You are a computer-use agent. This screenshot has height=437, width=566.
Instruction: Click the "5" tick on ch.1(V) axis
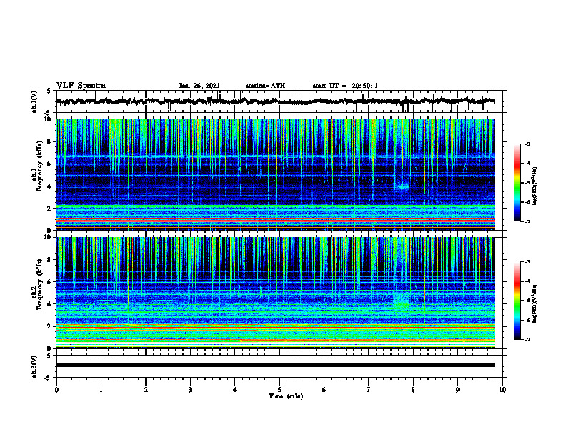point(49,91)
